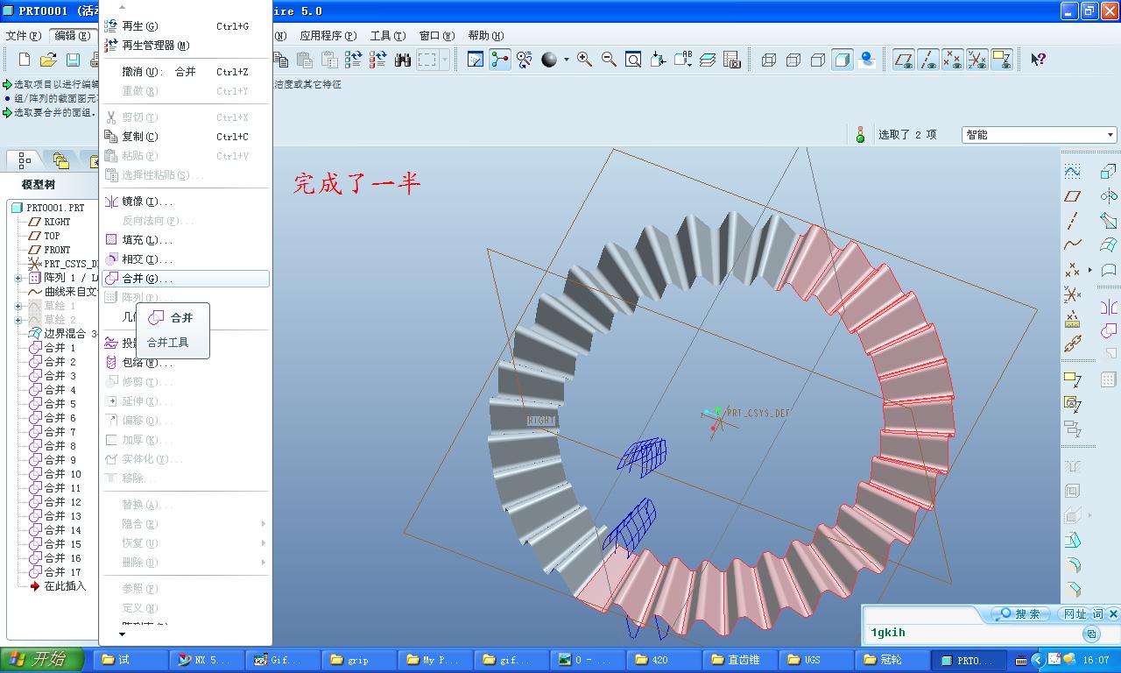Switch to hidden line display style

[x=793, y=60]
